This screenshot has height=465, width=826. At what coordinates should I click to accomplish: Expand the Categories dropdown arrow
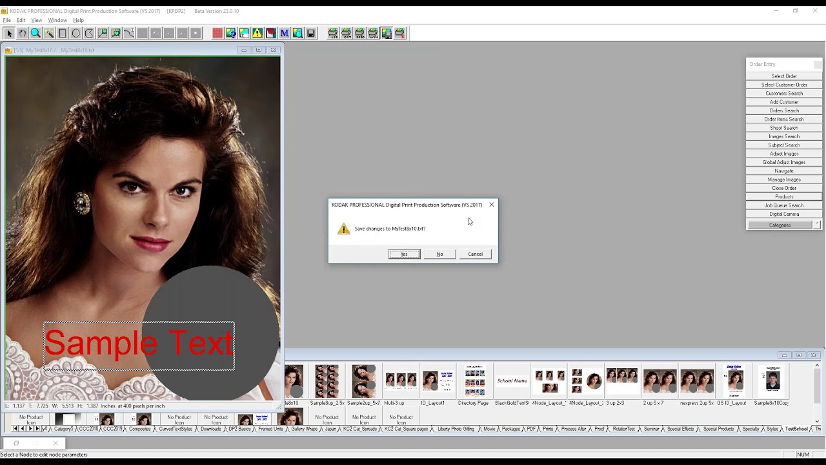[x=817, y=225]
